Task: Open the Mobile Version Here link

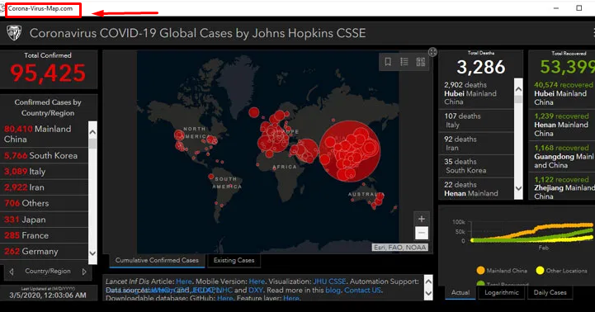Action: tap(257, 281)
